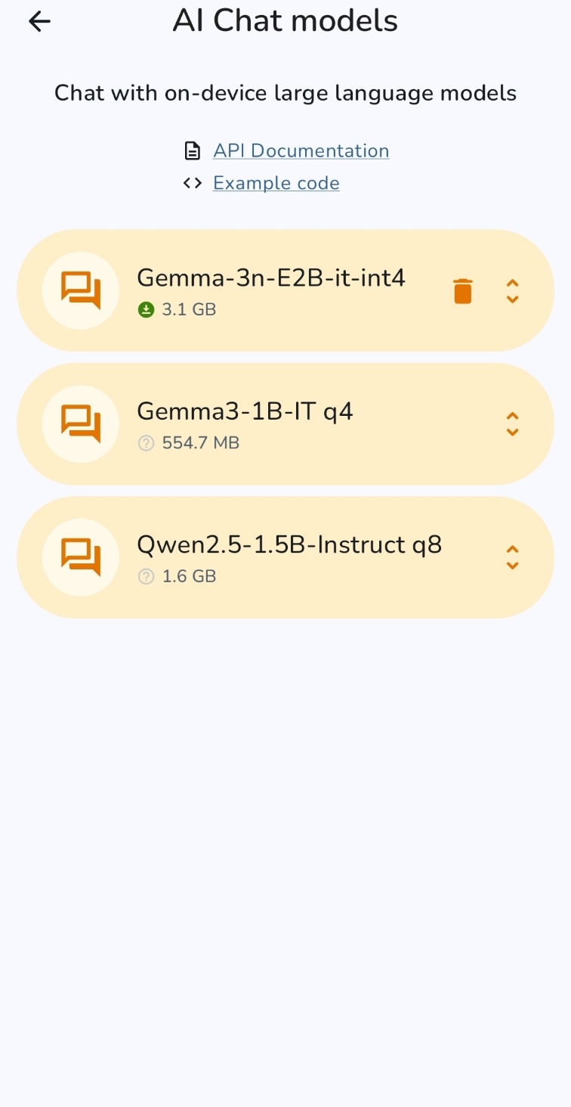Go back using the arrow icon

pyautogui.click(x=39, y=22)
